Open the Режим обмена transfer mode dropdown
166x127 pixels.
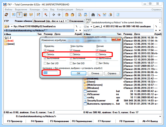50,21
